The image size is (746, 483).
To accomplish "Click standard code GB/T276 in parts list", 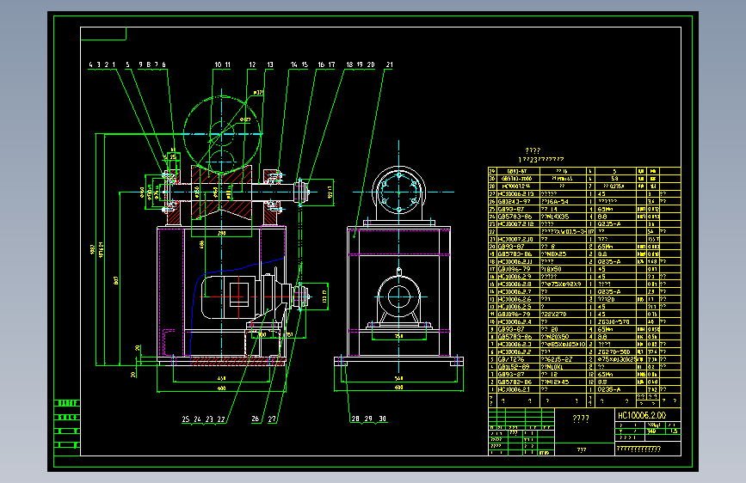I will tap(511, 359).
